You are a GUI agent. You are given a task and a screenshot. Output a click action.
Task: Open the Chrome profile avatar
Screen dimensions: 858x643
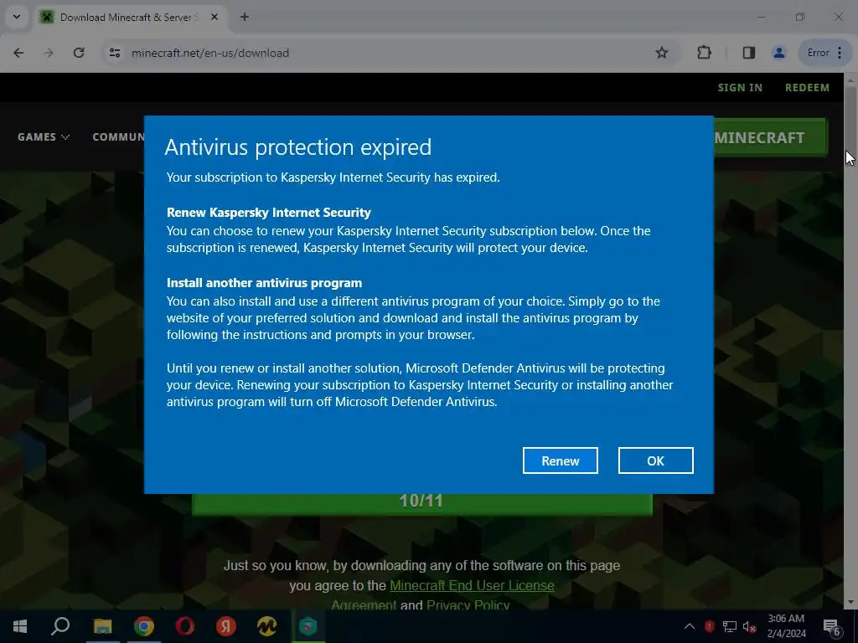(778, 53)
